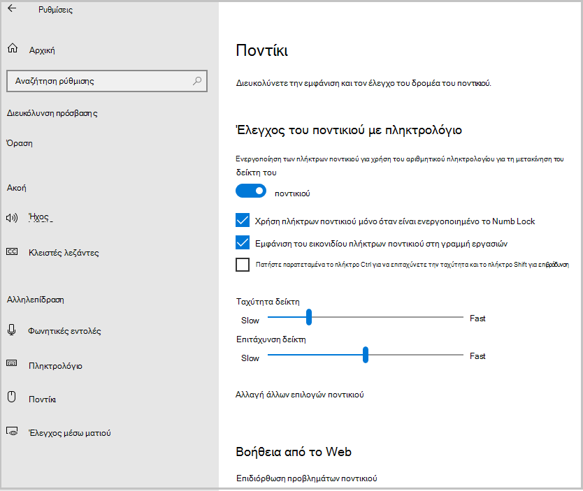
Task: Click the Ήχος speaker icon
Action: 12,218
